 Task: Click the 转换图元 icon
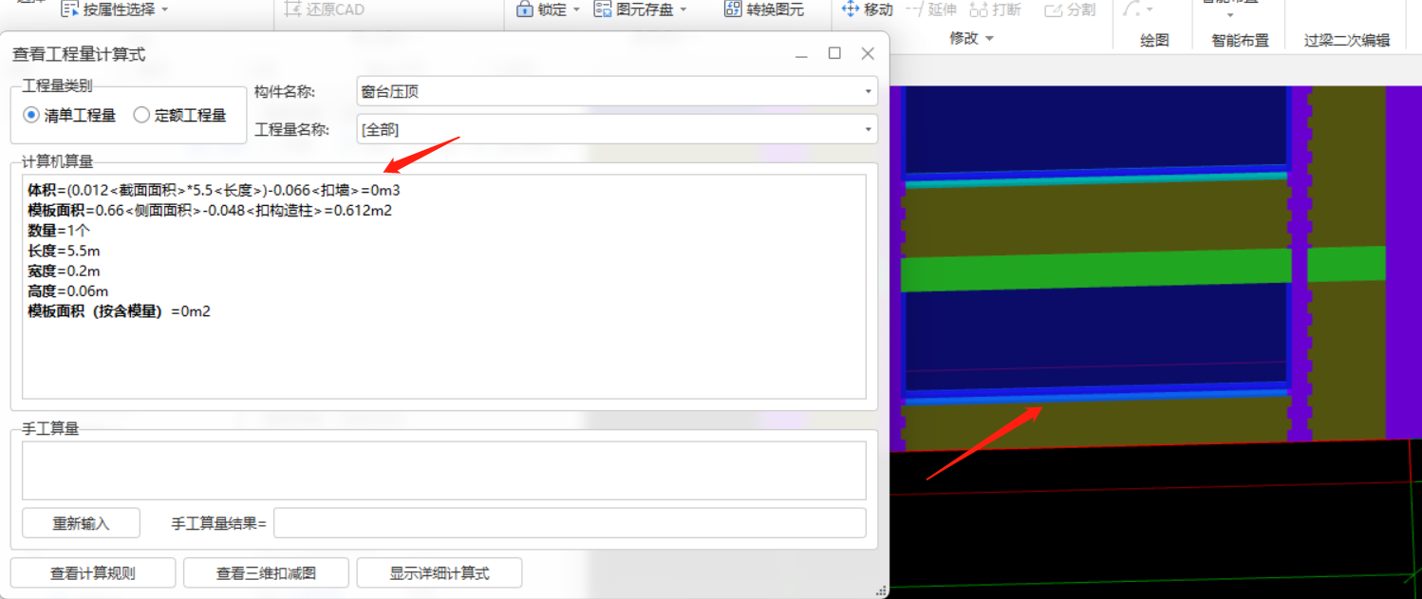[x=732, y=9]
